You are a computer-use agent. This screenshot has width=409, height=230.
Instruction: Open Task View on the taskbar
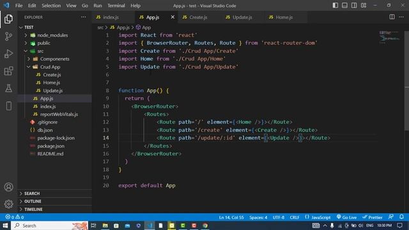pos(93,226)
